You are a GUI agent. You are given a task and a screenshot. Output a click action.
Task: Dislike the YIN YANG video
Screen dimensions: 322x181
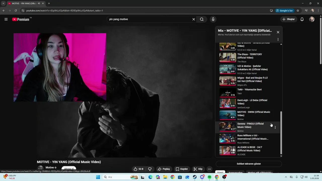pyautogui.click(x=150, y=169)
